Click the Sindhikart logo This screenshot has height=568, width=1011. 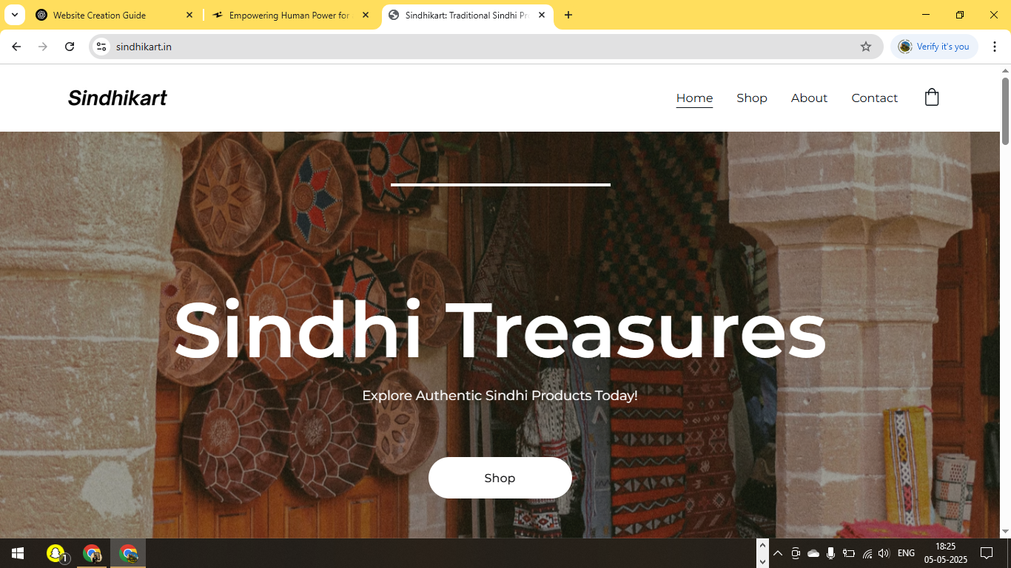117,98
